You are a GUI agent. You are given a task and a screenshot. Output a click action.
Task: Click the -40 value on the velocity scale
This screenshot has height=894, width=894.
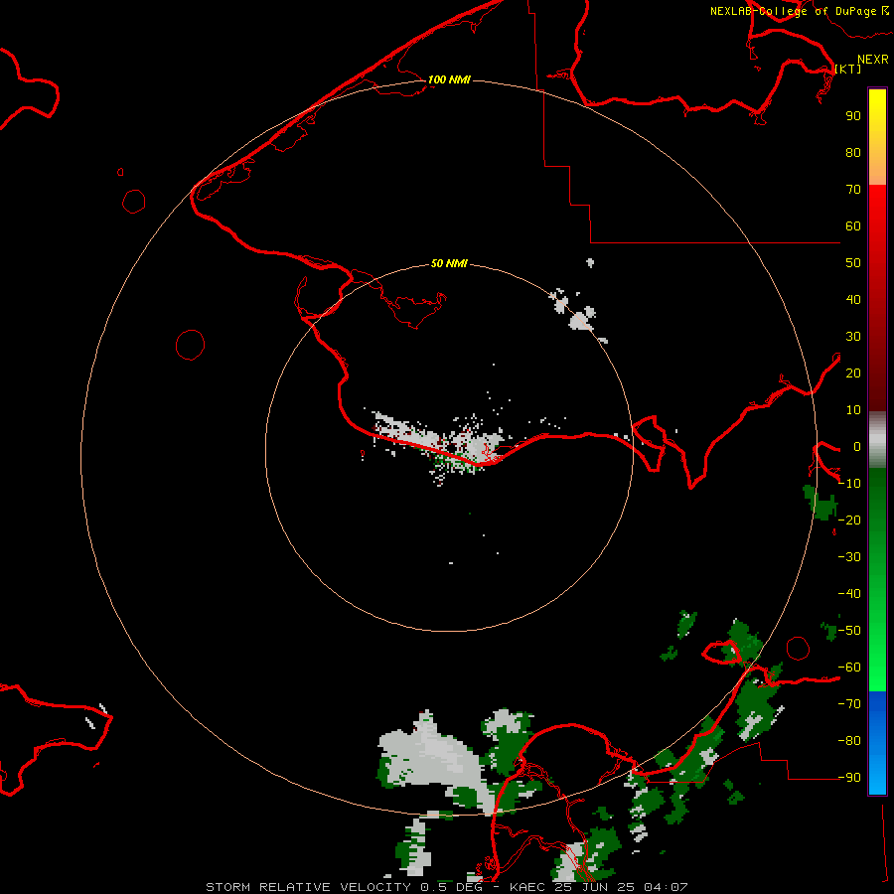click(849, 594)
